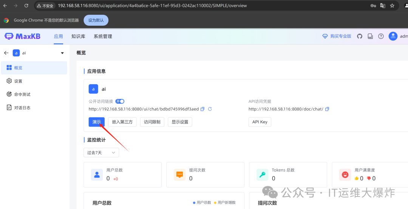Click the 显示设置 button
408x209 pixels.
[180, 122]
